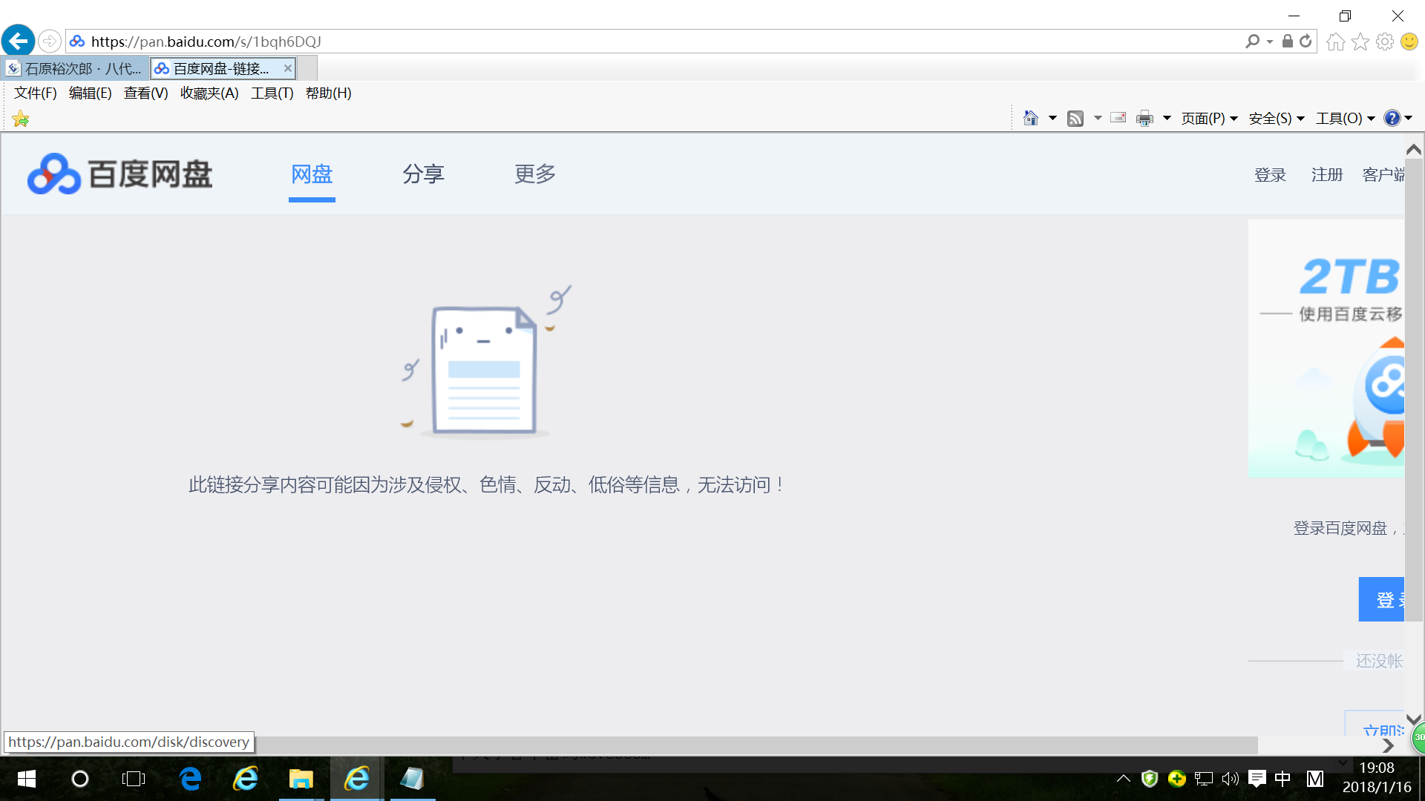
Task: Open the 帮助(H) menu
Action: (x=328, y=93)
